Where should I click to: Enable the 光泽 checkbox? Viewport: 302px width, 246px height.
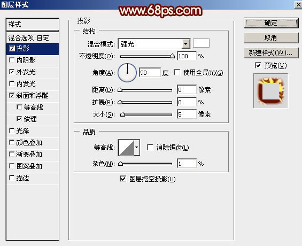click(x=12, y=131)
